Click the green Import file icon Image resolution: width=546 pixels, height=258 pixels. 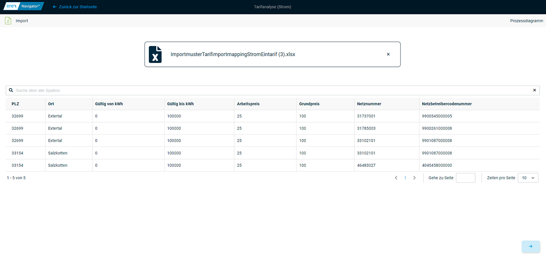point(8,20)
